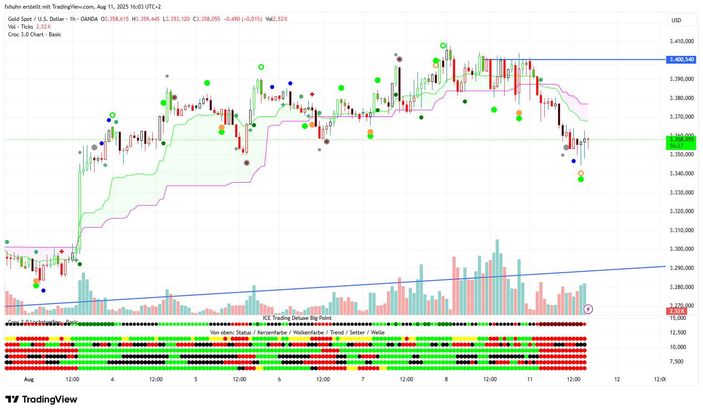Click the fxhuhn erstellt mit TradingView.com caption
This screenshot has width=703, height=413.
82,7
